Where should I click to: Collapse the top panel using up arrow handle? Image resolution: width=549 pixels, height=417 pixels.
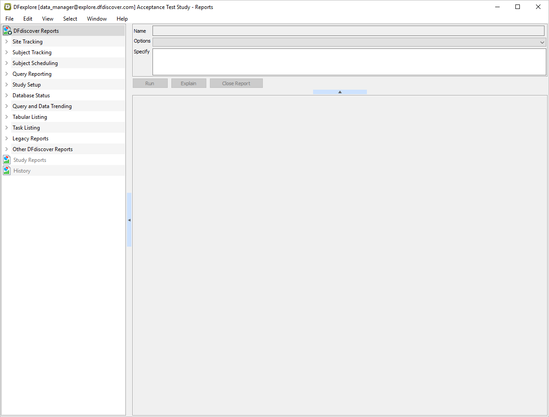[x=340, y=92]
